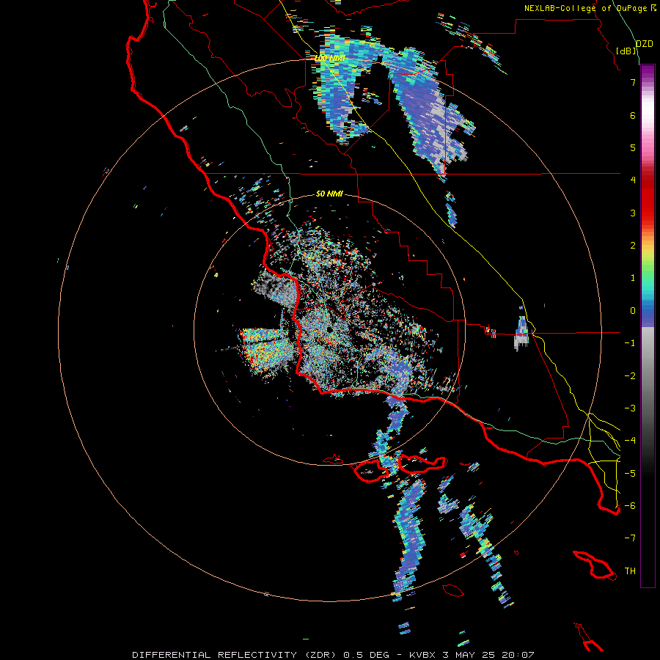The width and height of the screenshot is (660, 660).
Task: Click the [dB] units label
Action: (626, 51)
